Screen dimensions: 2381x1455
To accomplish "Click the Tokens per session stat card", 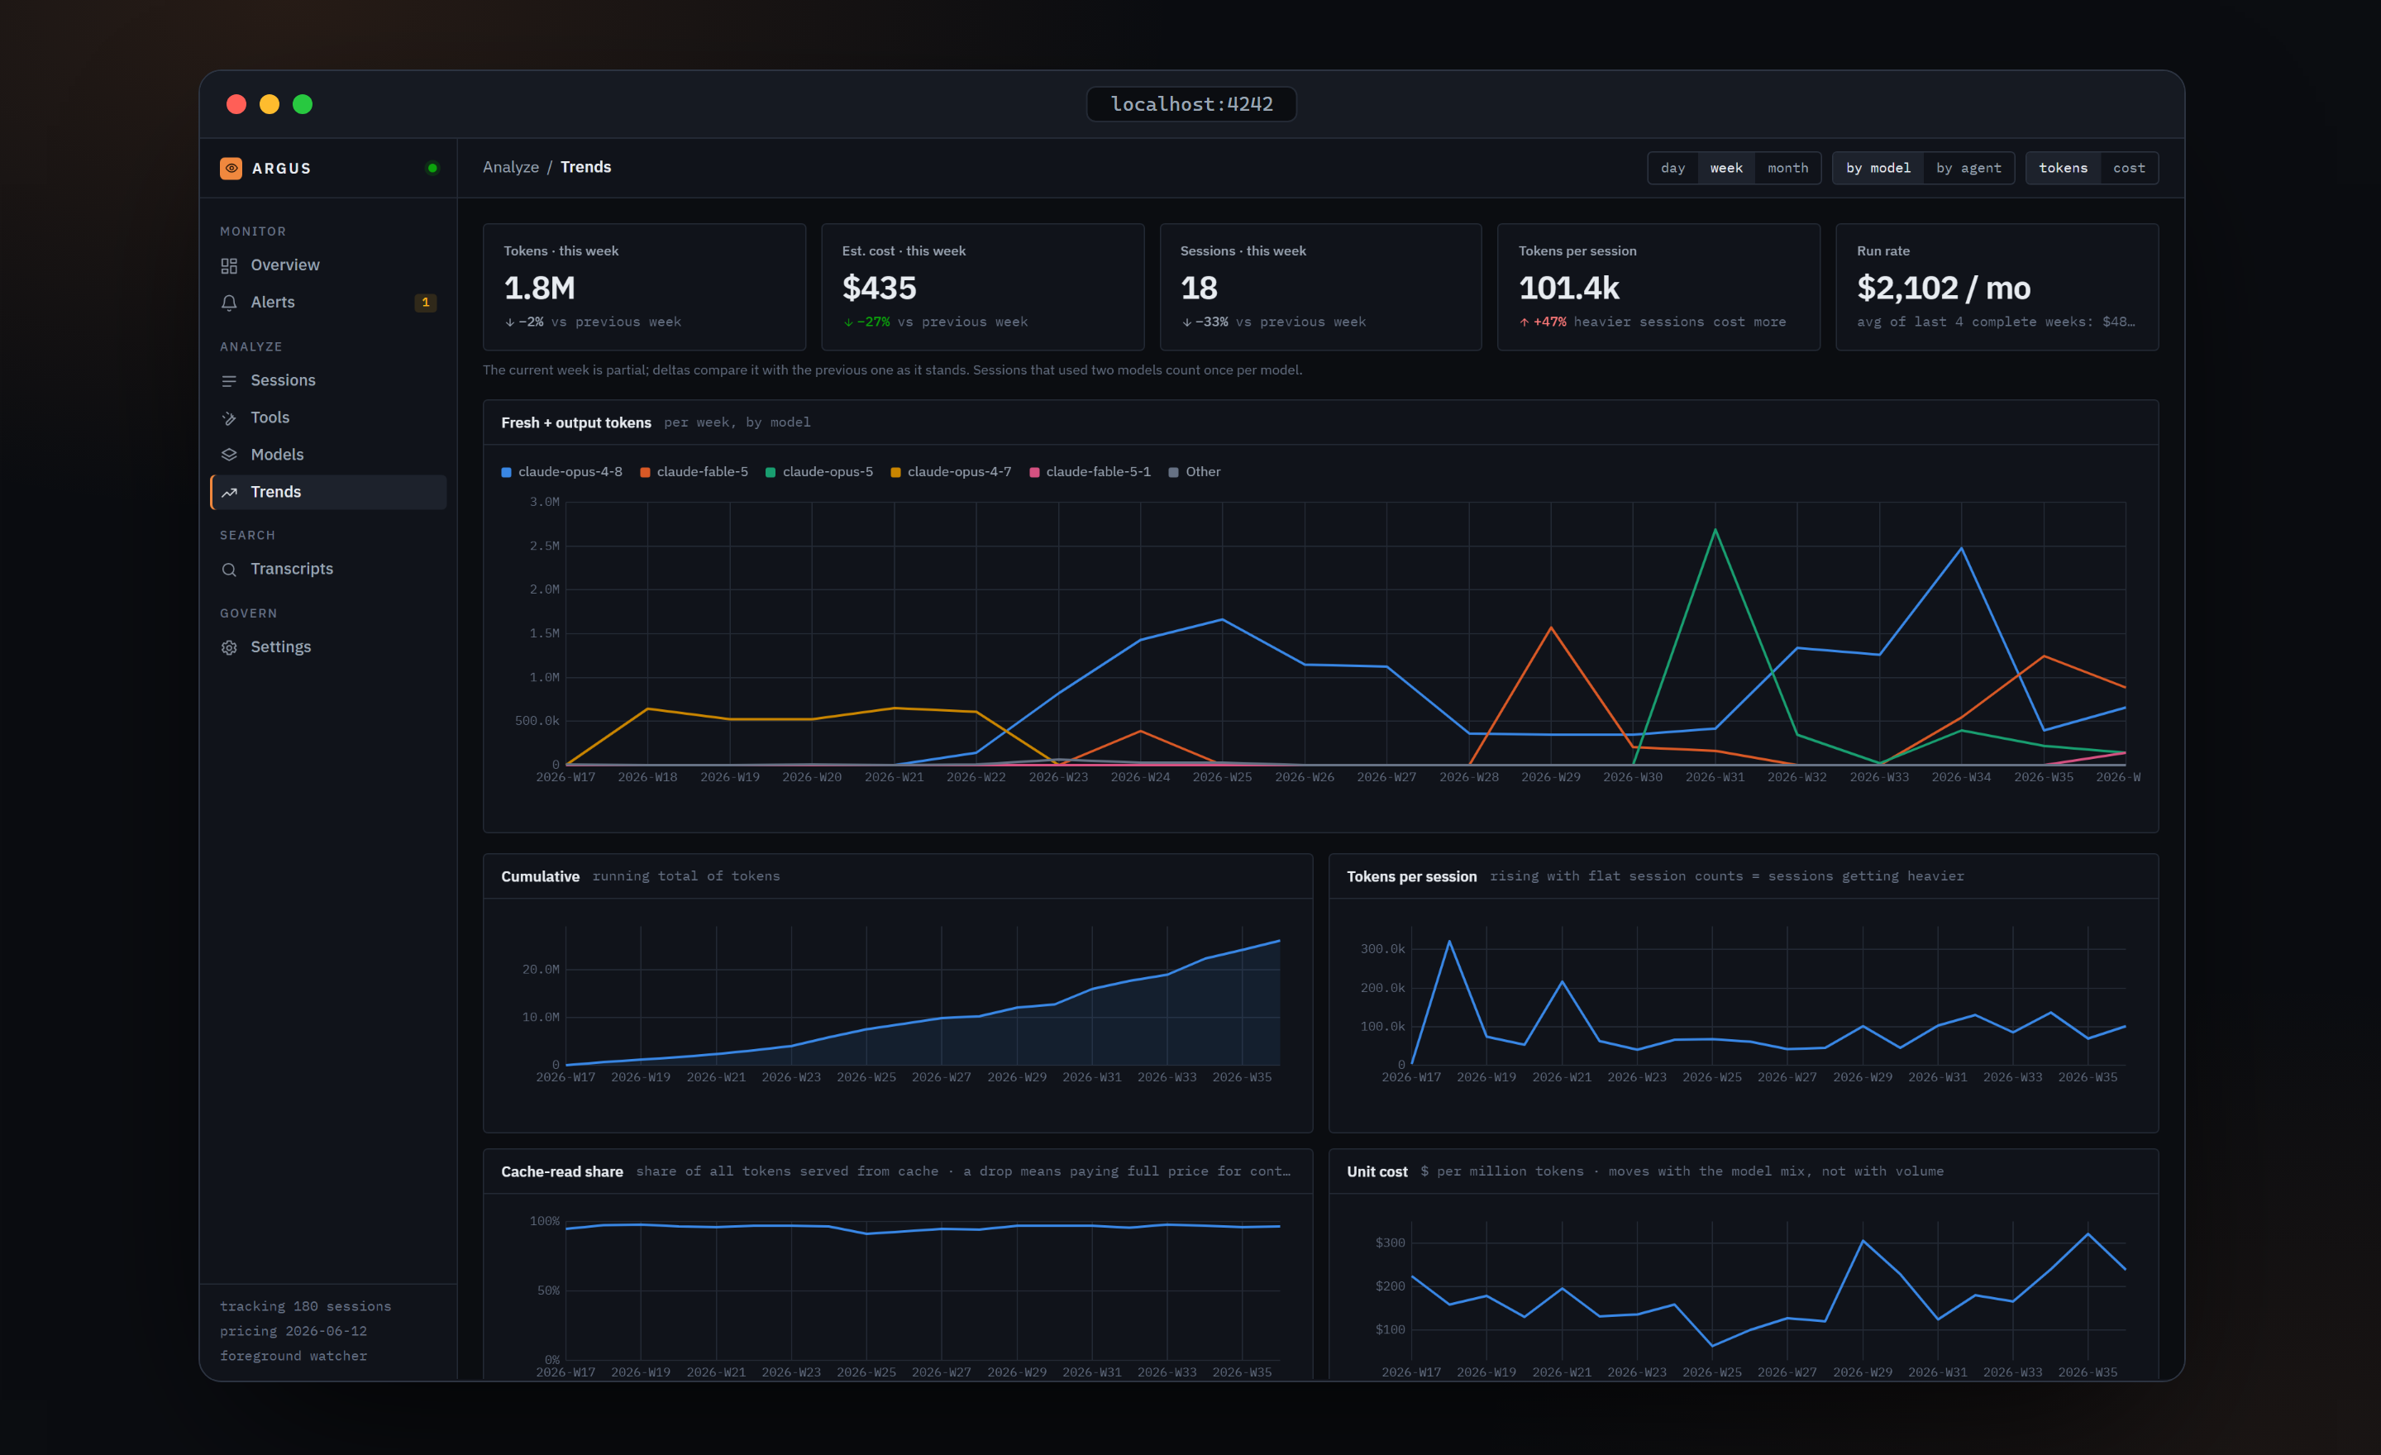I will click(1659, 287).
